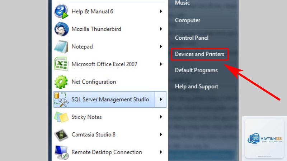
Task: Open the Help & Manual 6 icon
Action: point(61,11)
